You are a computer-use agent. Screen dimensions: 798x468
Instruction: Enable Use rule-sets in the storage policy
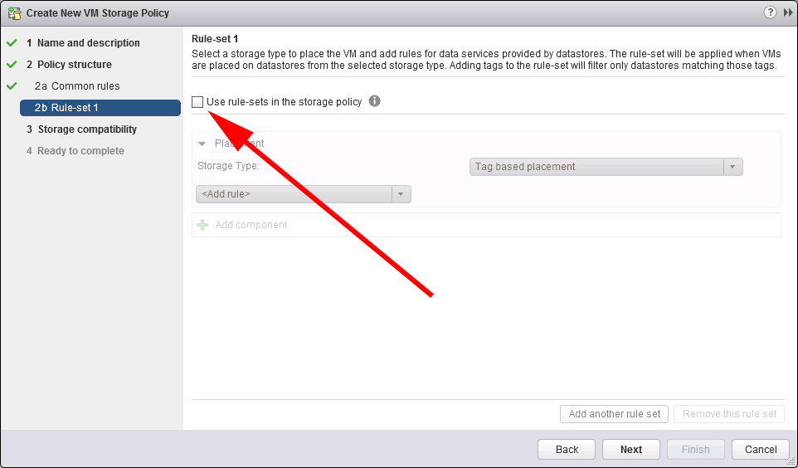(197, 102)
